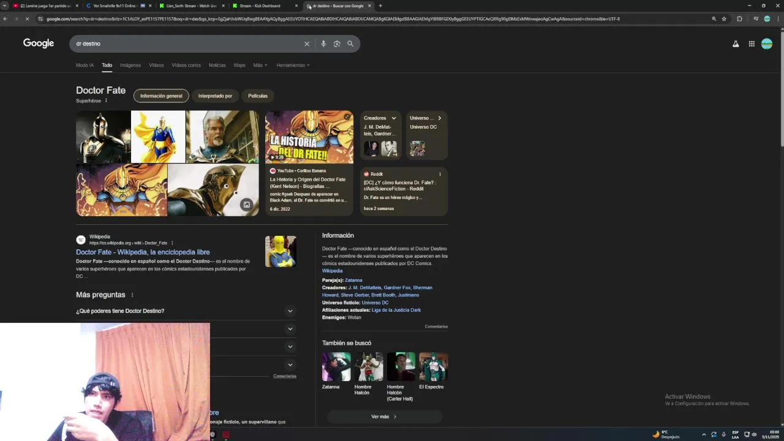Click the magnifier search submit icon

(x=350, y=44)
